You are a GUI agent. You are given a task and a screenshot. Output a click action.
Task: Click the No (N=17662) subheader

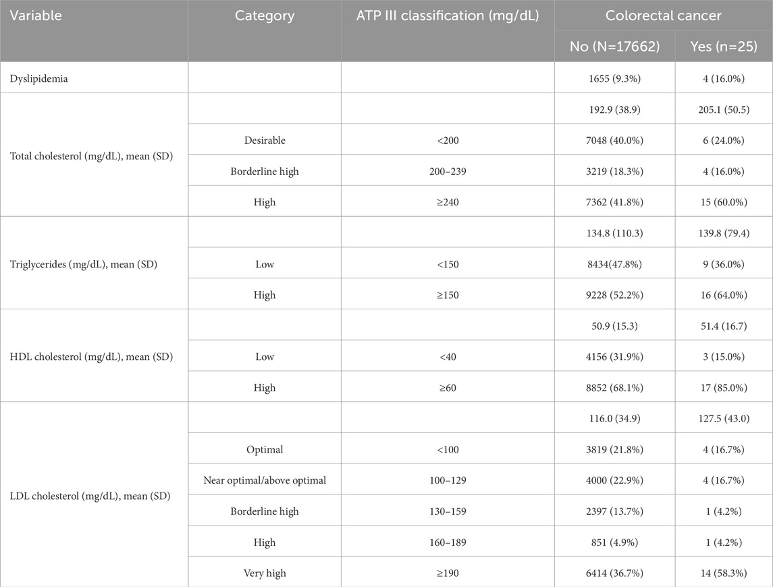click(615, 47)
